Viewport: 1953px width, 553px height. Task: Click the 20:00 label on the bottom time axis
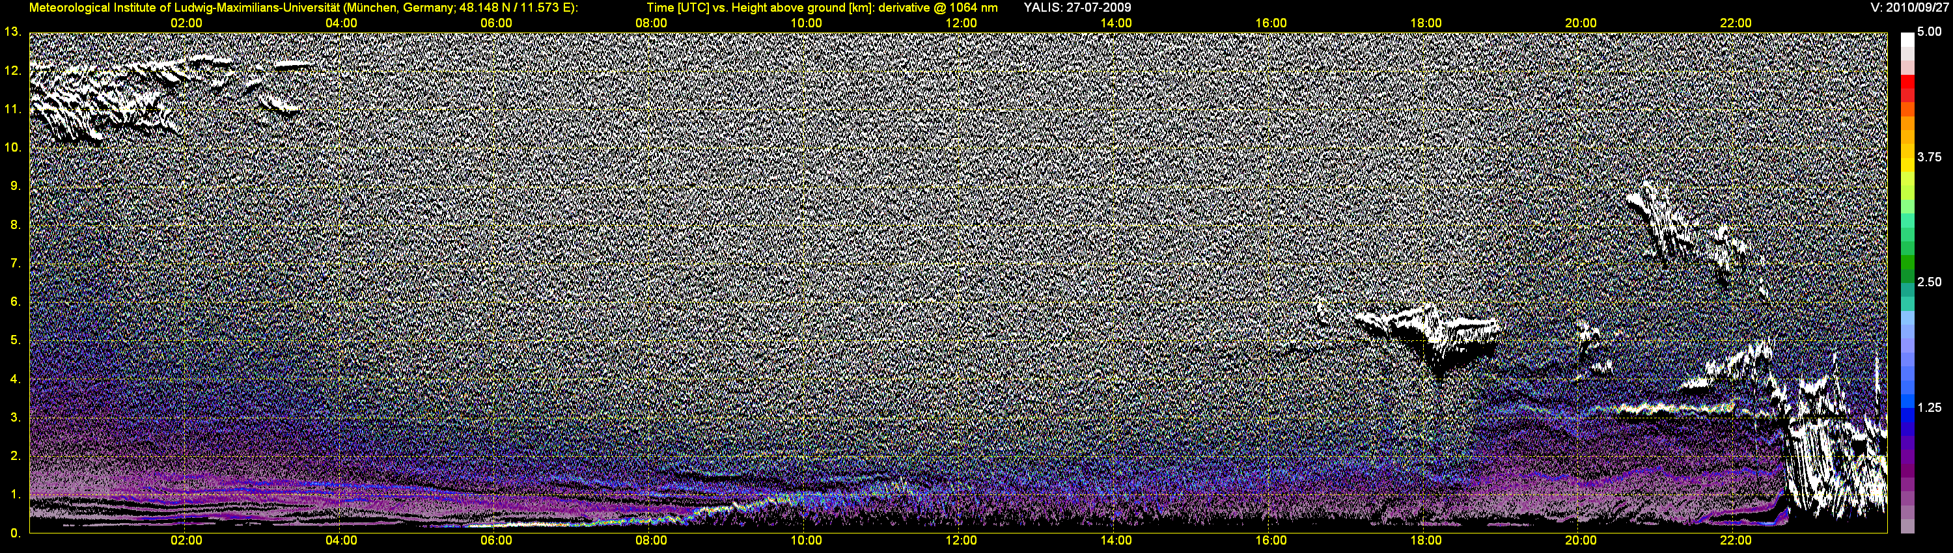[x=1581, y=541]
